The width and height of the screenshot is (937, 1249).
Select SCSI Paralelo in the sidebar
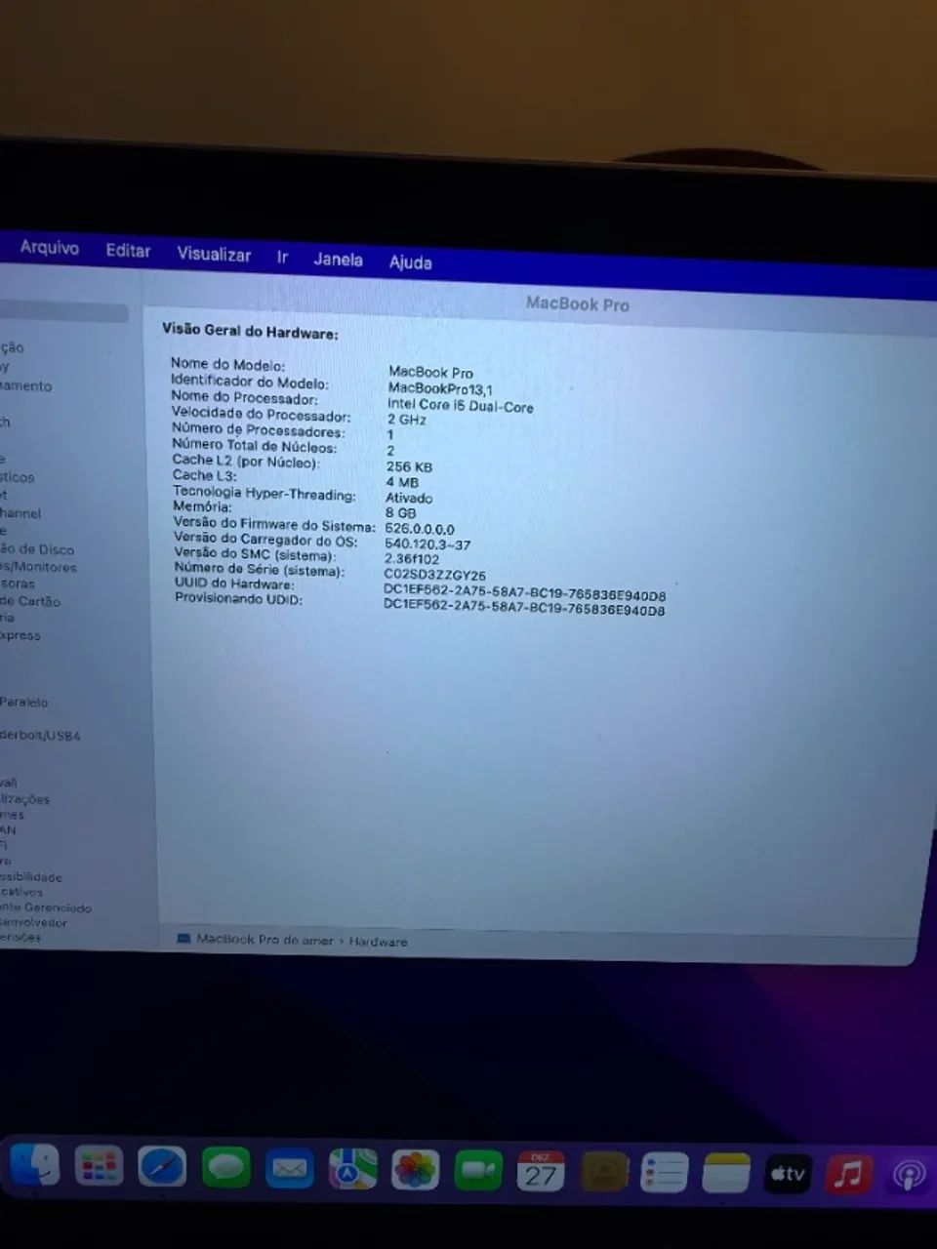click(24, 702)
